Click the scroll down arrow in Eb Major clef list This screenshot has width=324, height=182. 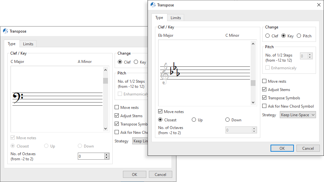253,102
